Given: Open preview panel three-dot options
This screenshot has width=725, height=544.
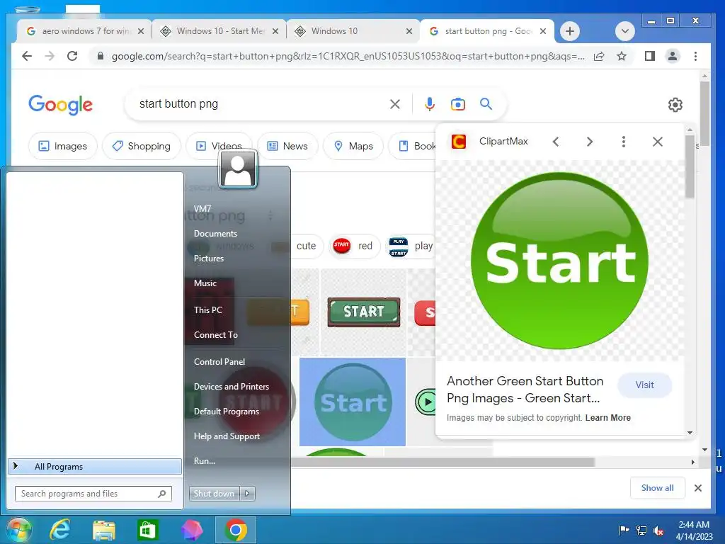Looking at the screenshot, I should [x=623, y=142].
